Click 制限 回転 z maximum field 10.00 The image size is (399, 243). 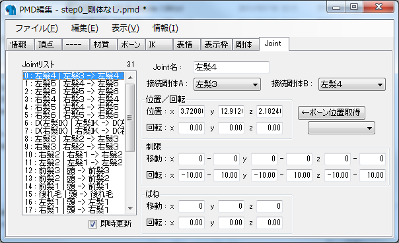pos(373,175)
